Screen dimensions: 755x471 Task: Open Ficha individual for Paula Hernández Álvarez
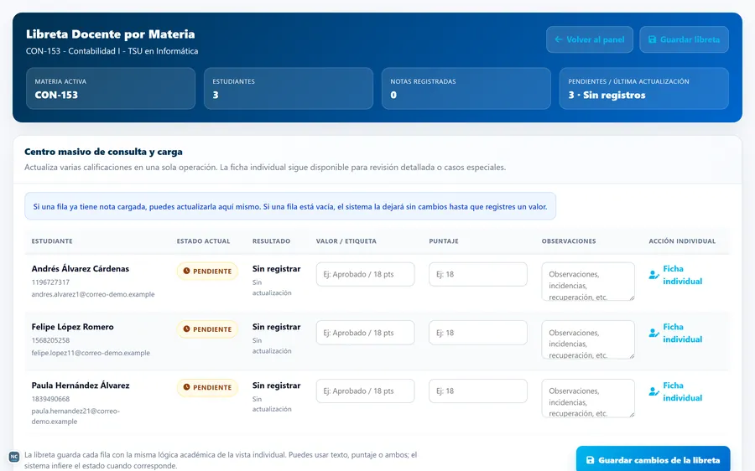point(675,391)
